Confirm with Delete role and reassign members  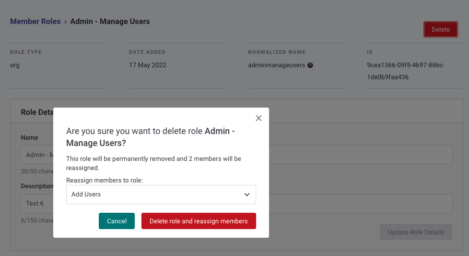click(x=199, y=221)
